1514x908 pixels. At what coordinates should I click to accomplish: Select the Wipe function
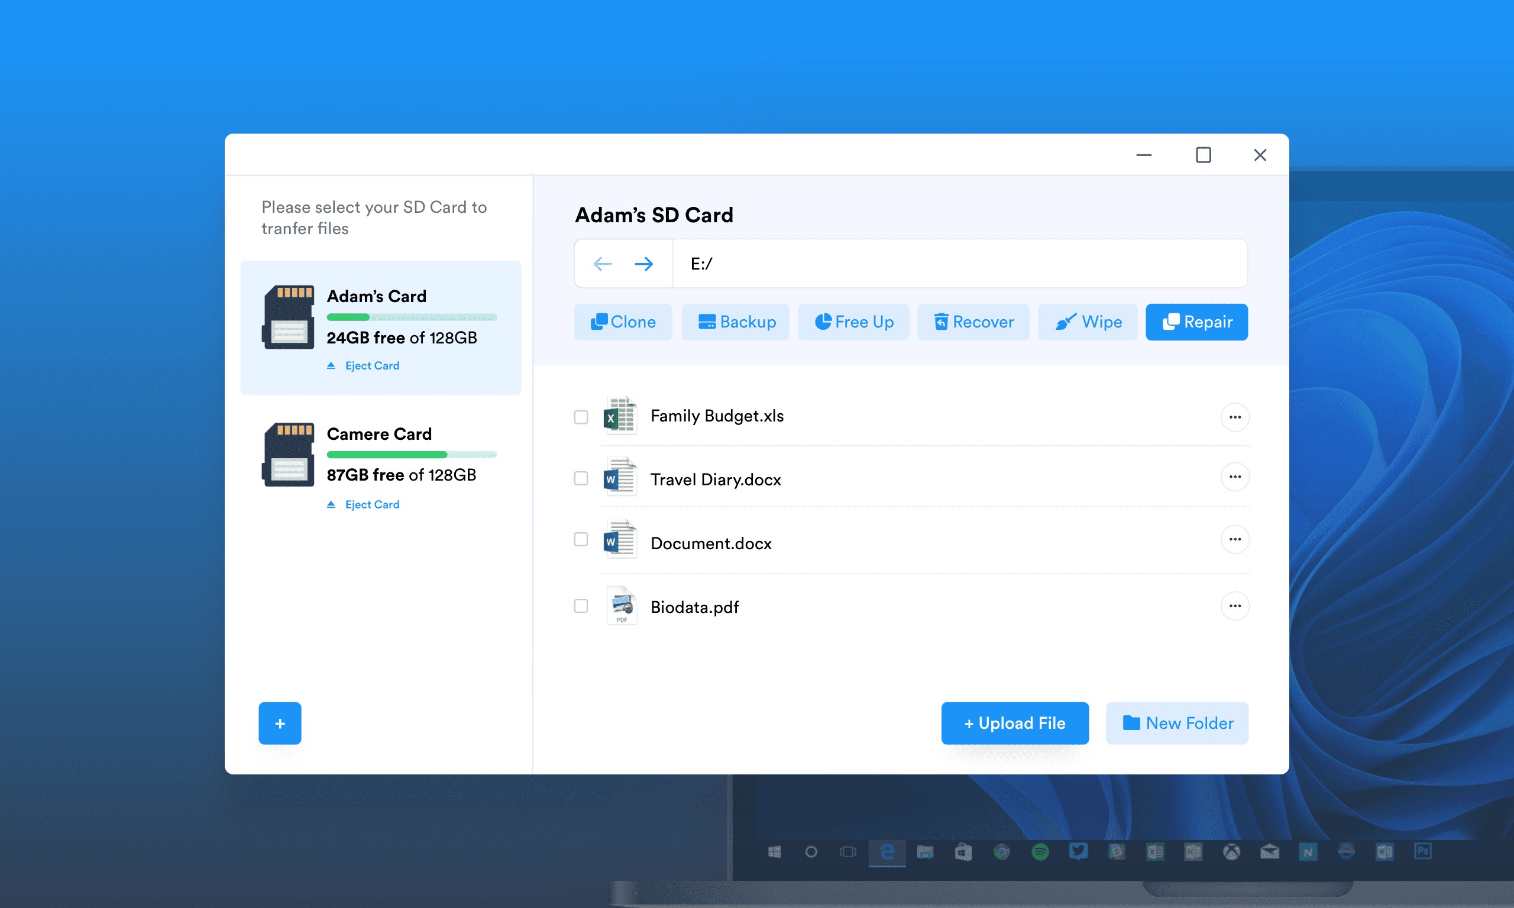(x=1088, y=322)
